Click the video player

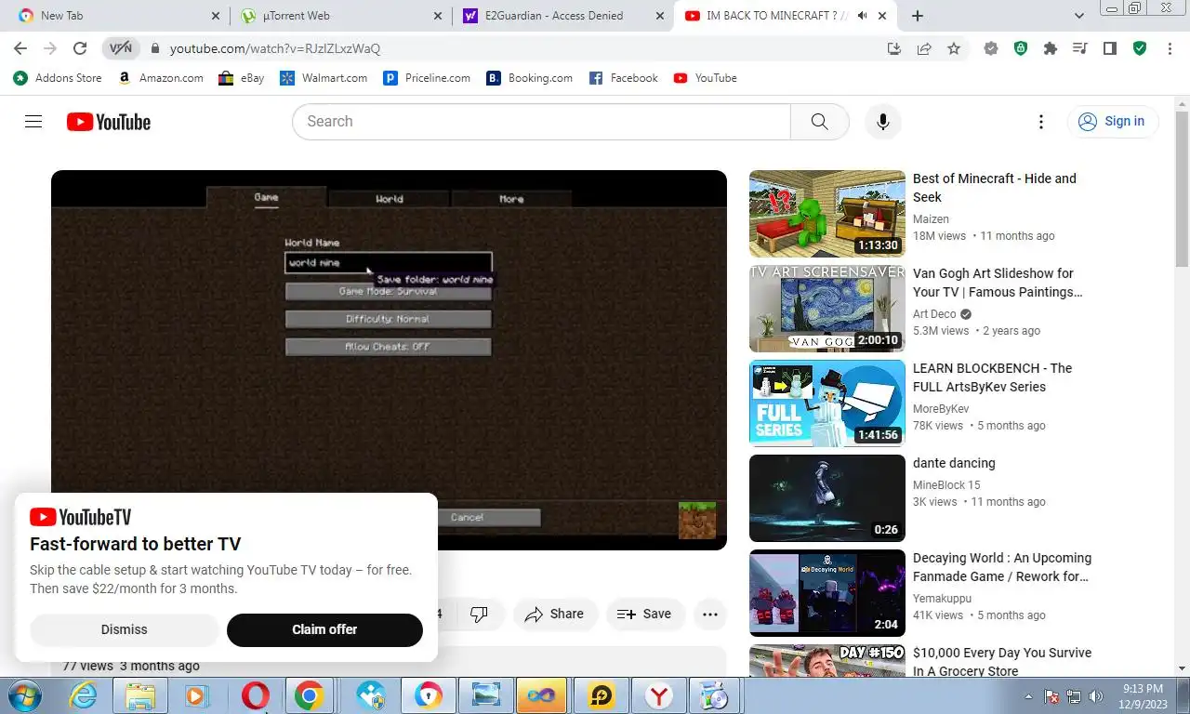389,360
